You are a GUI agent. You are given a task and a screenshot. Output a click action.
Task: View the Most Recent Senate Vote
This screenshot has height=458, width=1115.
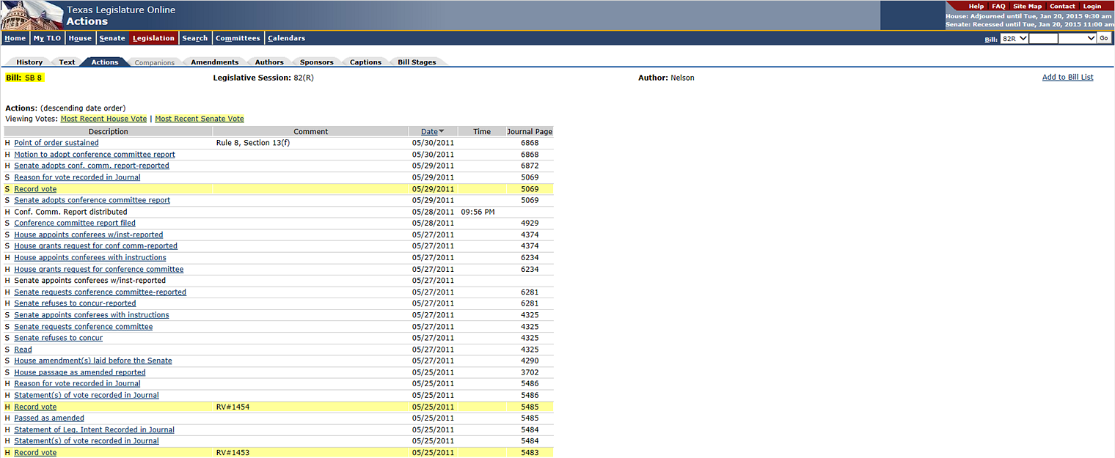coord(200,119)
